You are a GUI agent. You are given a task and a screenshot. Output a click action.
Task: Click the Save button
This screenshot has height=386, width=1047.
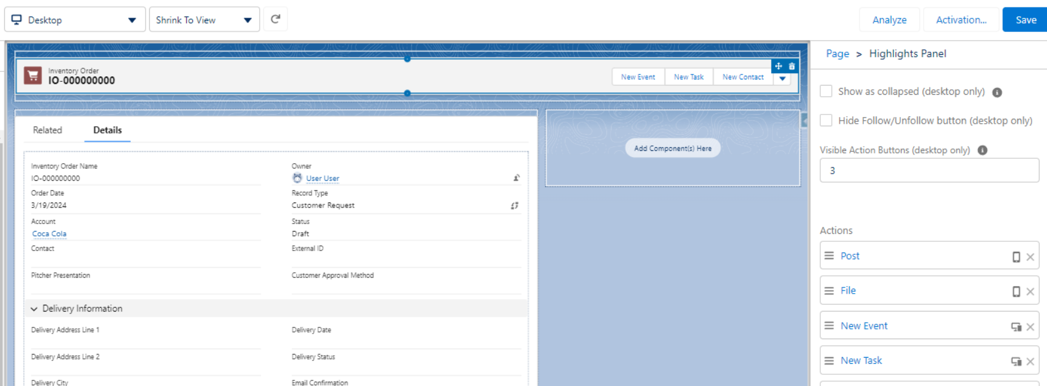point(1025,20)
